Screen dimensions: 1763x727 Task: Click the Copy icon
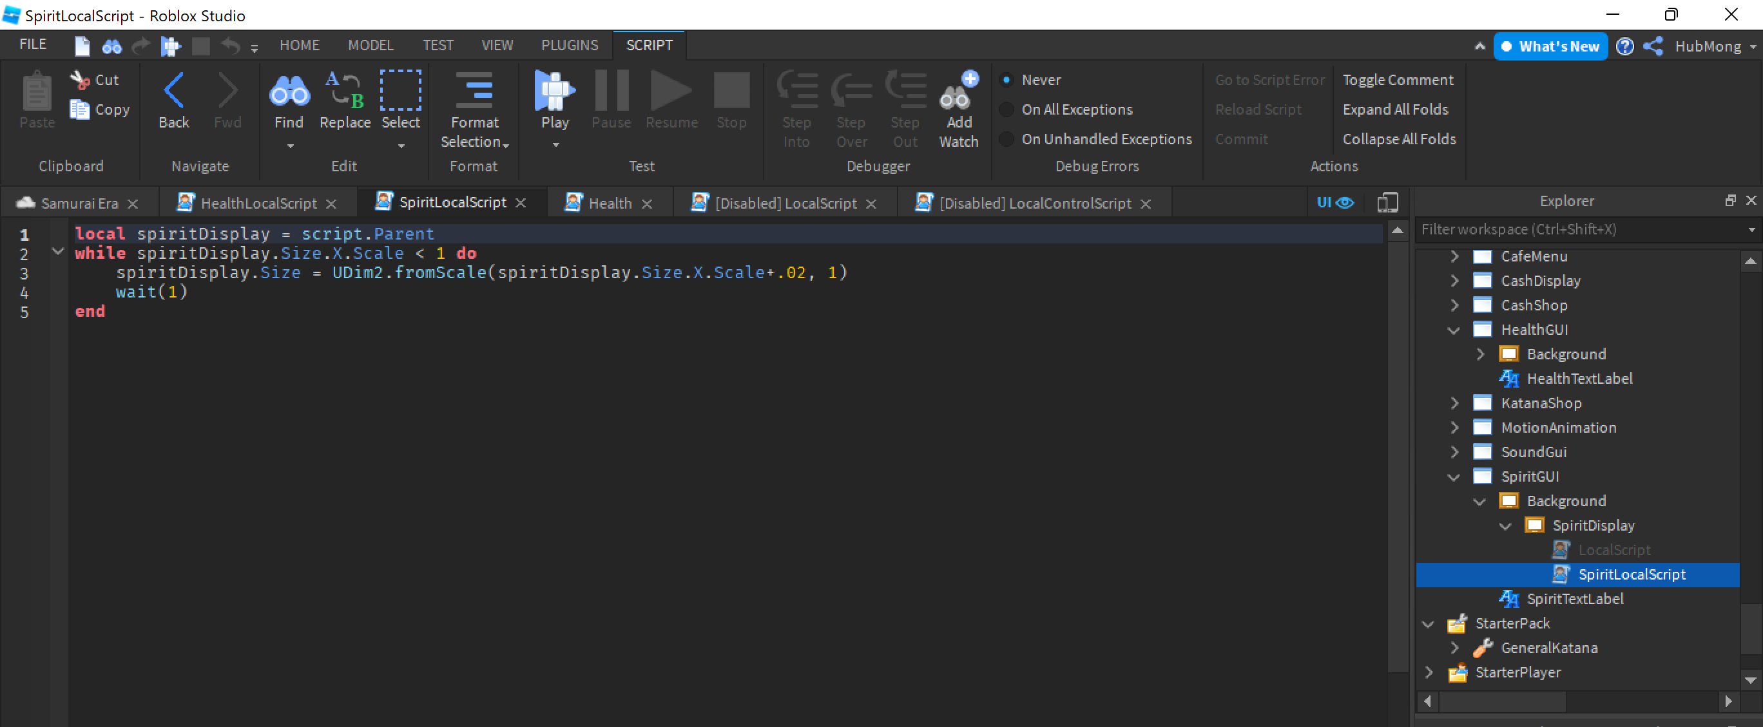80,109
